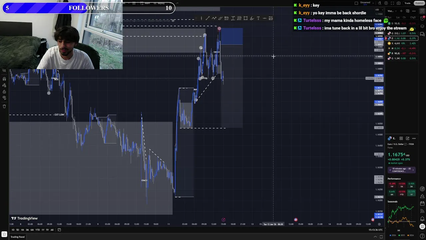
Task: Select watchlist row with last 212.7
Action: [x=402, y=33]
